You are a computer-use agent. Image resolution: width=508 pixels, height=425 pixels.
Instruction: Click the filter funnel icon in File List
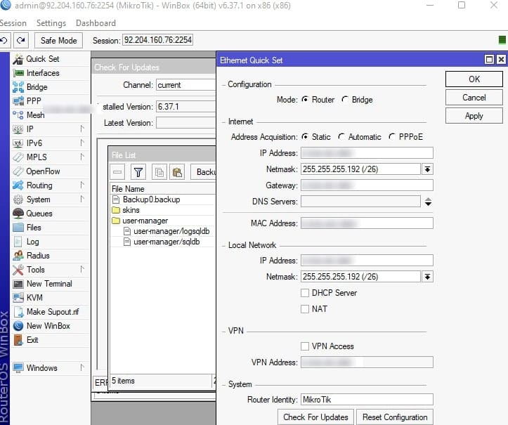pyautogui.click(x=138, y=171)
